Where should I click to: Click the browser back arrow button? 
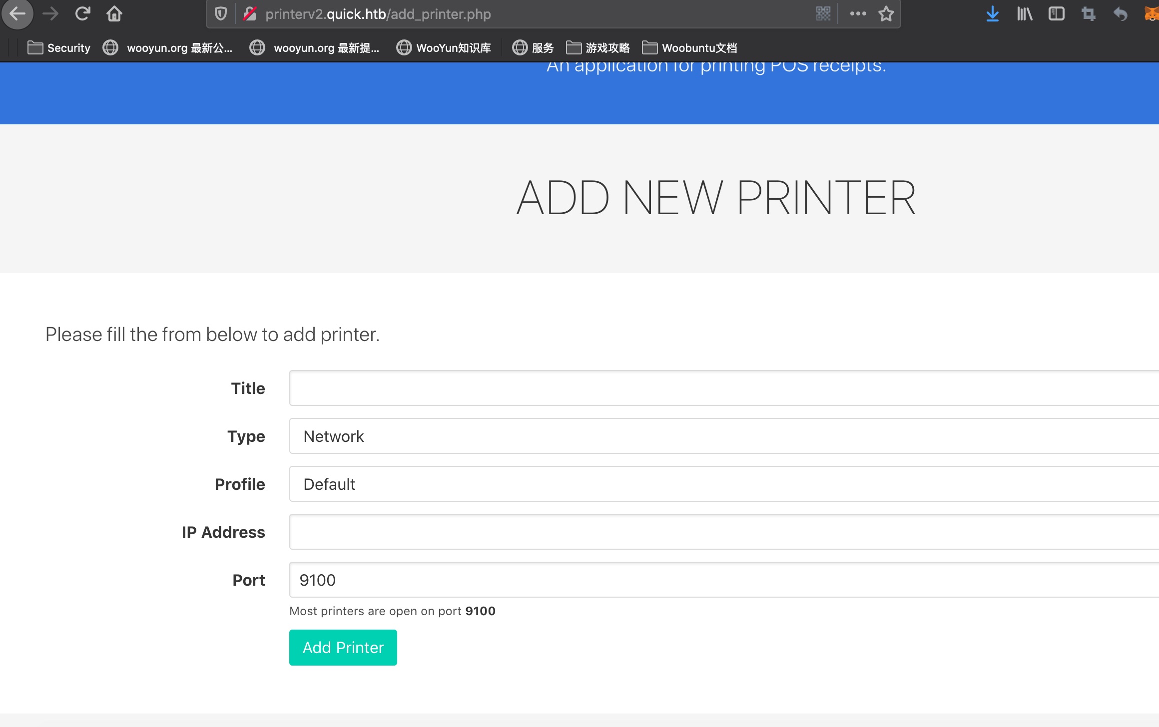[x=17, y=14]
